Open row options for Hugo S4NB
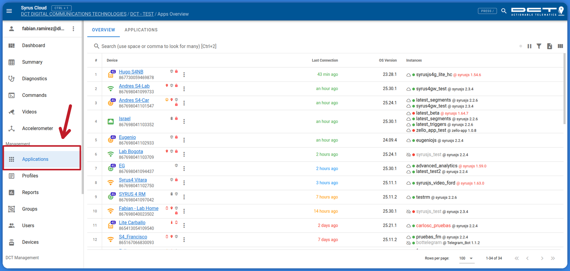The image size is (570, 271). pyautogui.click(x=184, y=75)
